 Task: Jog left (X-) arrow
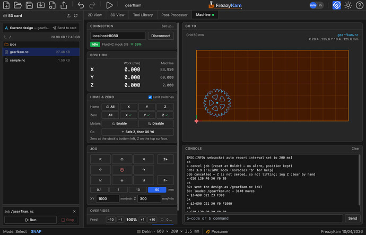100,170
